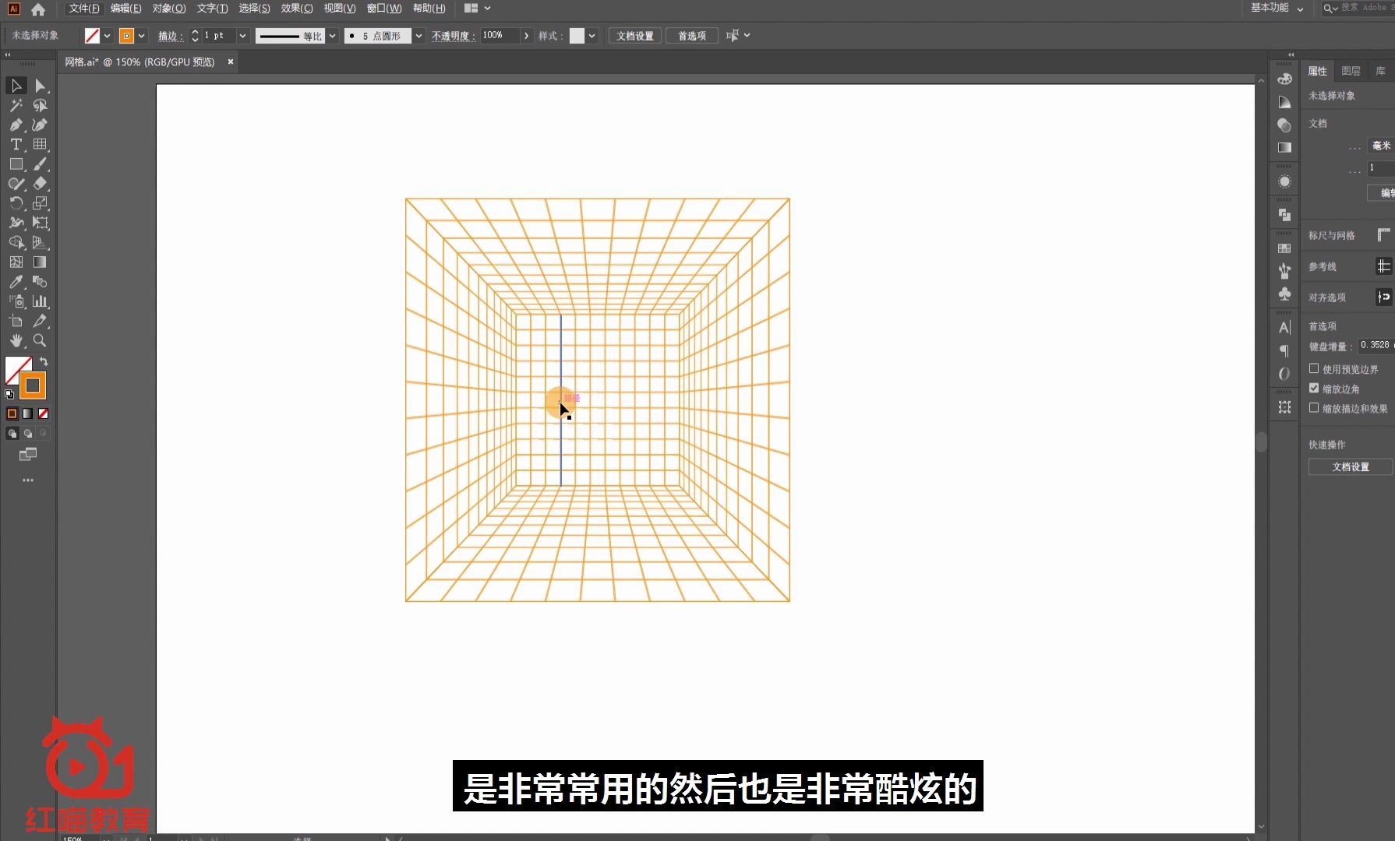Enable Draw Behind mode
This screenshot has height=841, width=1395.
(27, 434)
